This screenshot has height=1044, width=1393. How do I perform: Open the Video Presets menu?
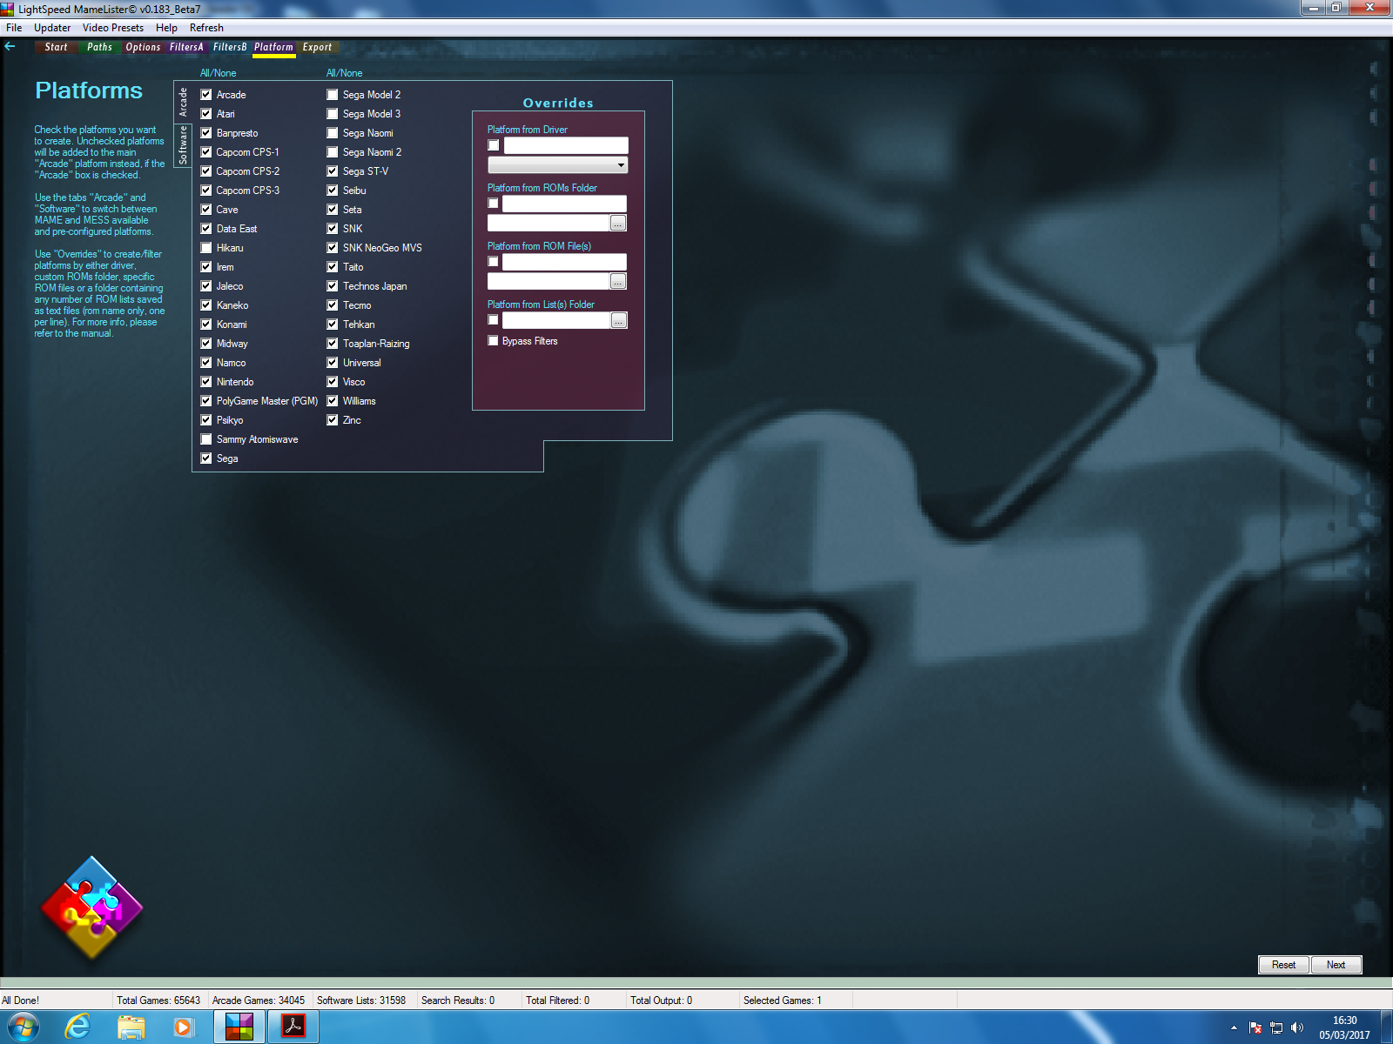click(113, 28)
